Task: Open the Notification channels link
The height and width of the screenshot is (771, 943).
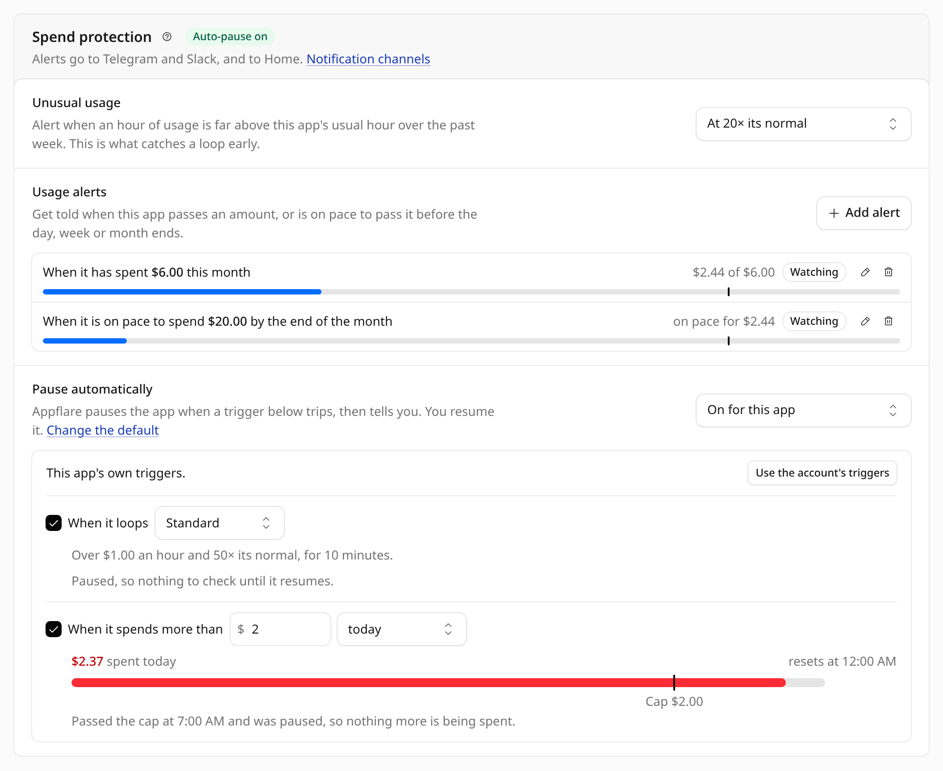Action: (x=368, y=59)
